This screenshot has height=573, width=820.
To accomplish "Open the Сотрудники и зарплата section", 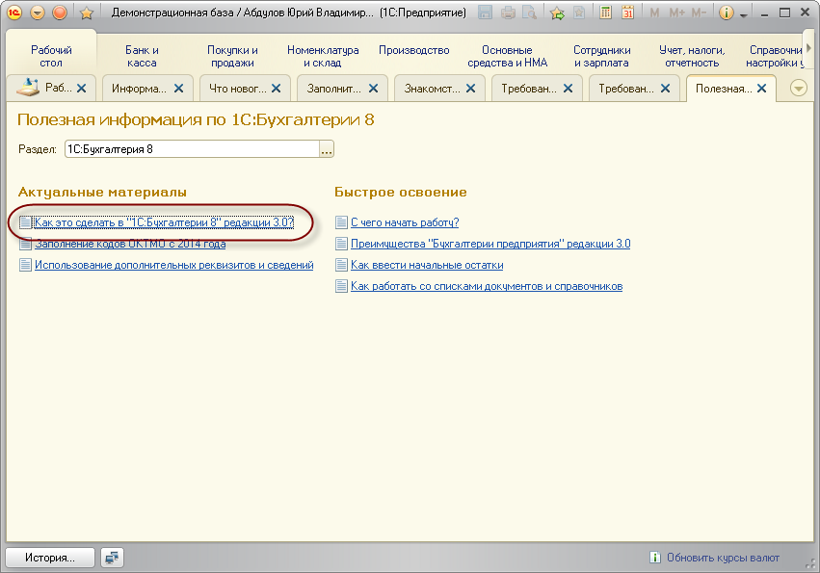I will click(602, 57).
